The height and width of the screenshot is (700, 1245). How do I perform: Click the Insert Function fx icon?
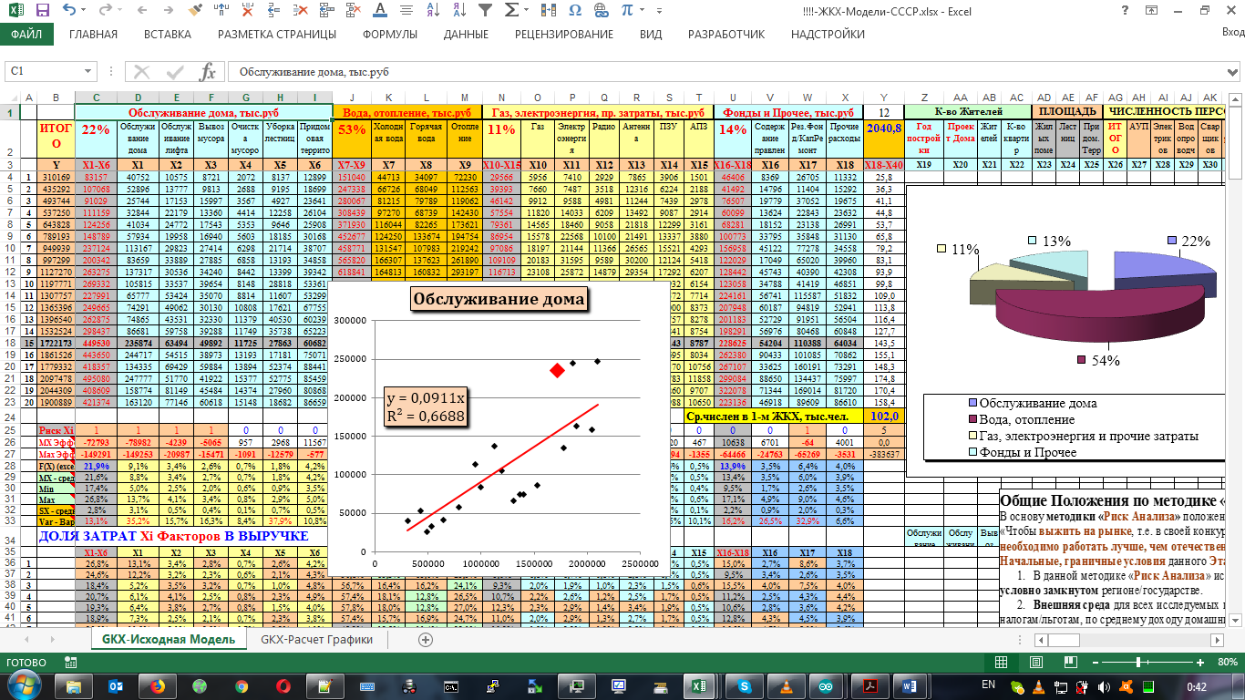pyautogui.click(x=208, y=72)
